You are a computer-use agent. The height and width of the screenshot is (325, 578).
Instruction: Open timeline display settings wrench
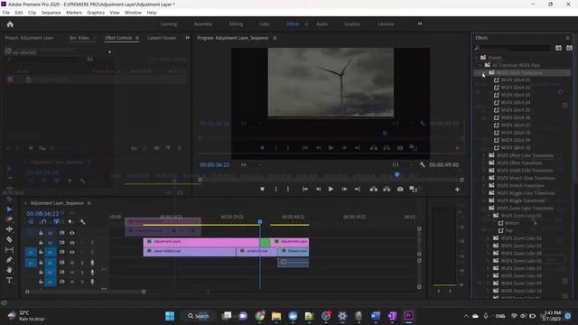click(x=82, y=222)
